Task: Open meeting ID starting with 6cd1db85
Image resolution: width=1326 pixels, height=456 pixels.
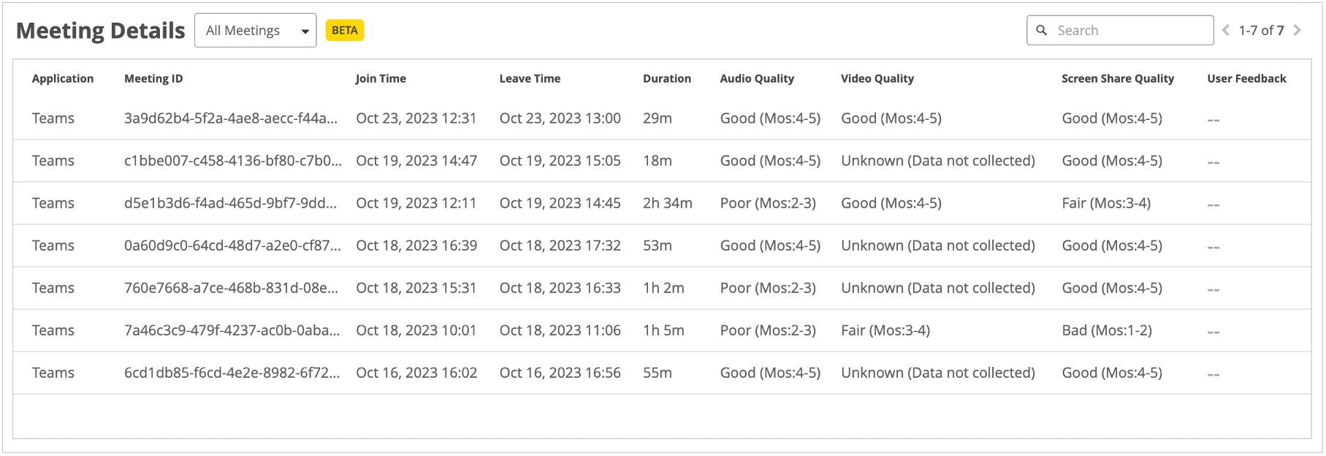Action: [232, 373]
